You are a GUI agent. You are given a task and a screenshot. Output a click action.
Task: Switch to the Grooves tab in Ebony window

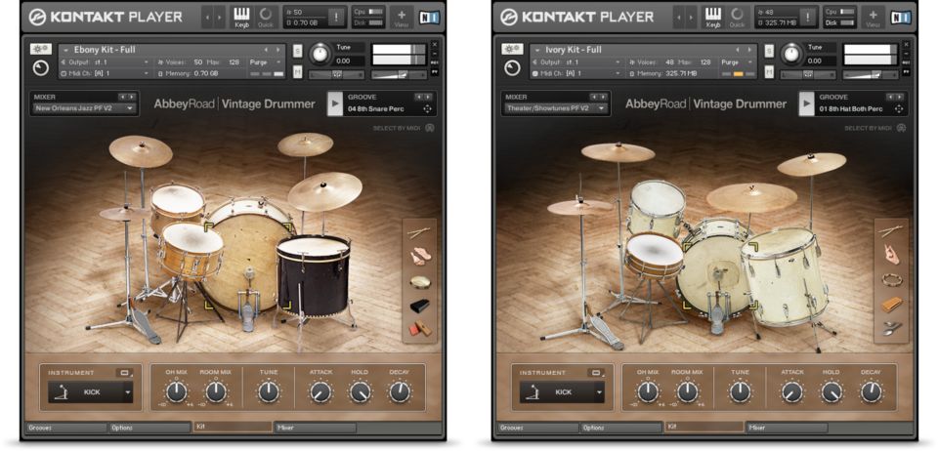pyautogui.click(x=66, y=428)
